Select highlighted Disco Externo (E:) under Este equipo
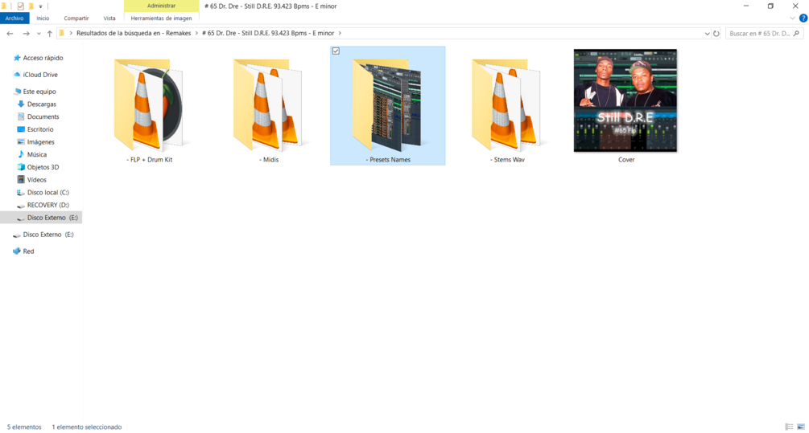 coord(41,217)
